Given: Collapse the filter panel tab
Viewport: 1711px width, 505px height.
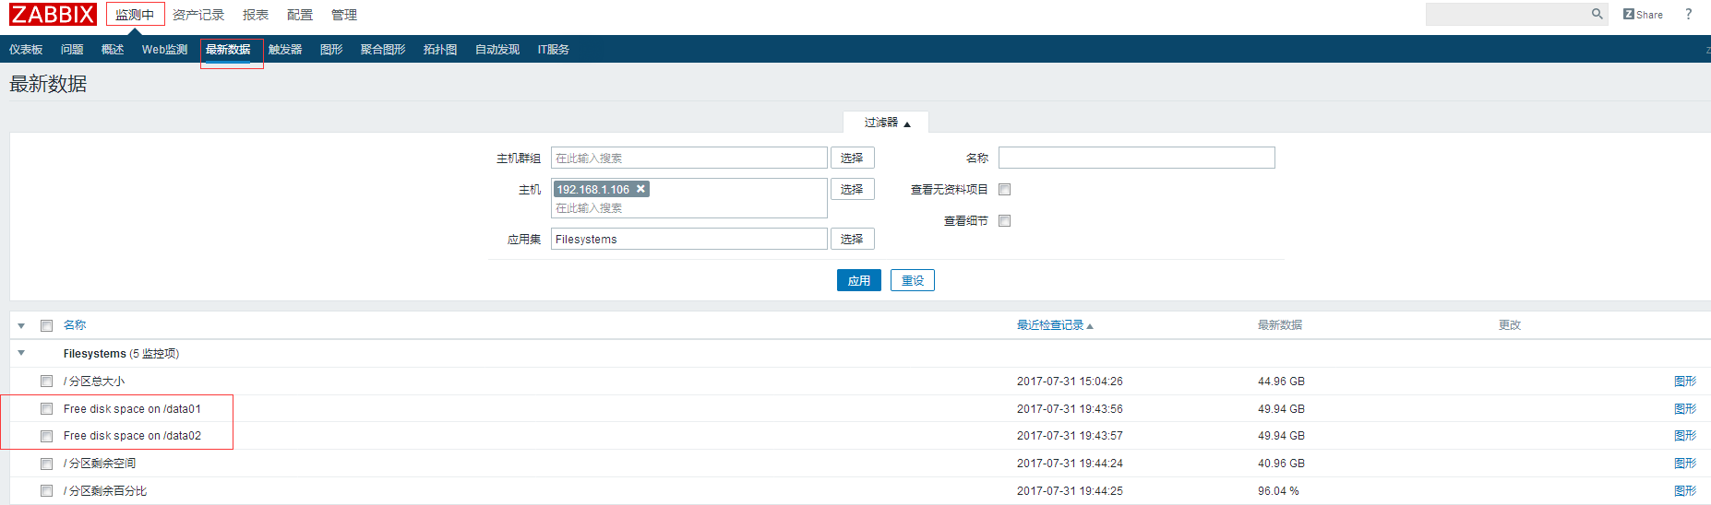Looking at the screenshot, I should click(886, 123).
